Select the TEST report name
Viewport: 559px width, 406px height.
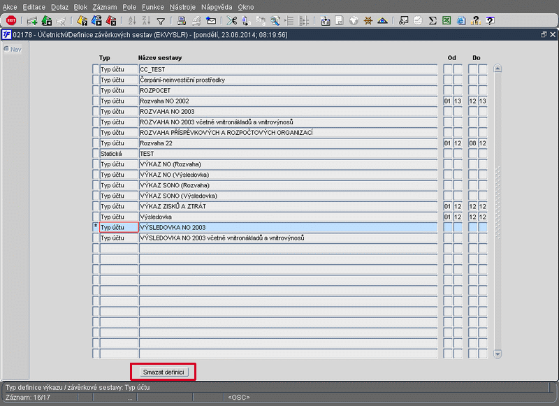(x=288, y=154)
